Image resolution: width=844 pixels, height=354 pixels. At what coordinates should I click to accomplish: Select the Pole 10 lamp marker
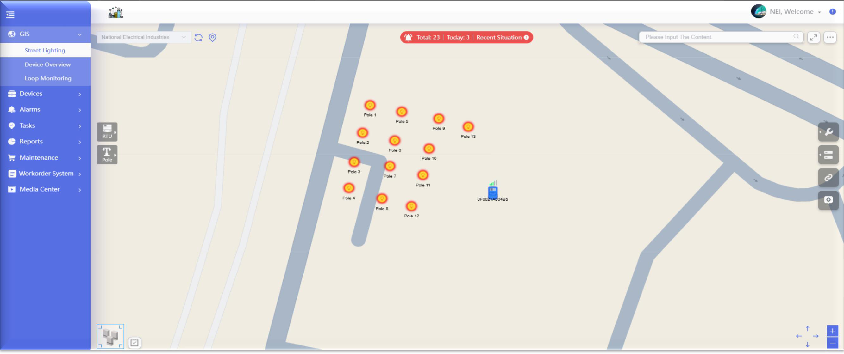click(429, 149)
